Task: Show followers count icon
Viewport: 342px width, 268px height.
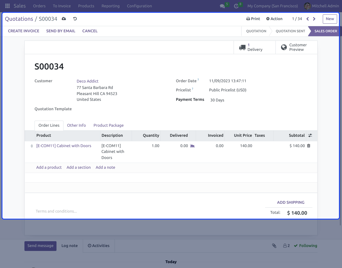Action: (x=286, y=245)
